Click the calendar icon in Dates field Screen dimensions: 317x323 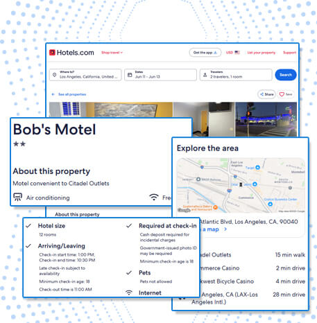[130, 75]
